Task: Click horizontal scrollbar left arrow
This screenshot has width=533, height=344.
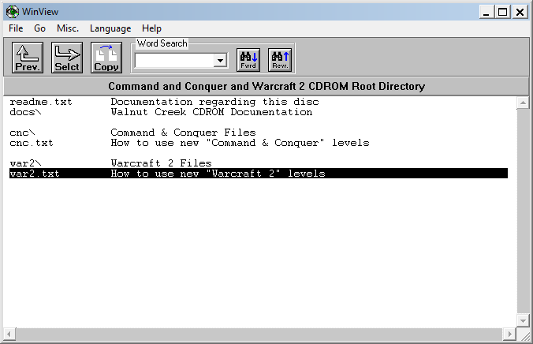Action: click(9, 334)
